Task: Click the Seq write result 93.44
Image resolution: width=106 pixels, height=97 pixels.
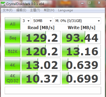Action: (81, 37)
